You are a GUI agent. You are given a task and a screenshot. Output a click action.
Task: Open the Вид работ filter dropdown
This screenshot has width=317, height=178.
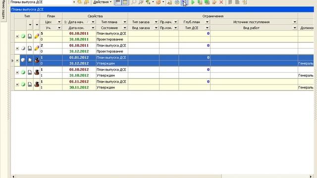pyautogui.click(x=295, y=28)
